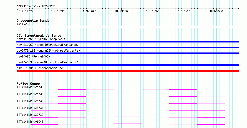Open variant dgv2973n166 label
This screenshot has width=247, height=128.
48,51
